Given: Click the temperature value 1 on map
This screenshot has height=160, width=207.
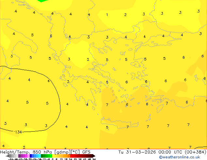Looking at the screenshot, I should click(x=107, y=15).
